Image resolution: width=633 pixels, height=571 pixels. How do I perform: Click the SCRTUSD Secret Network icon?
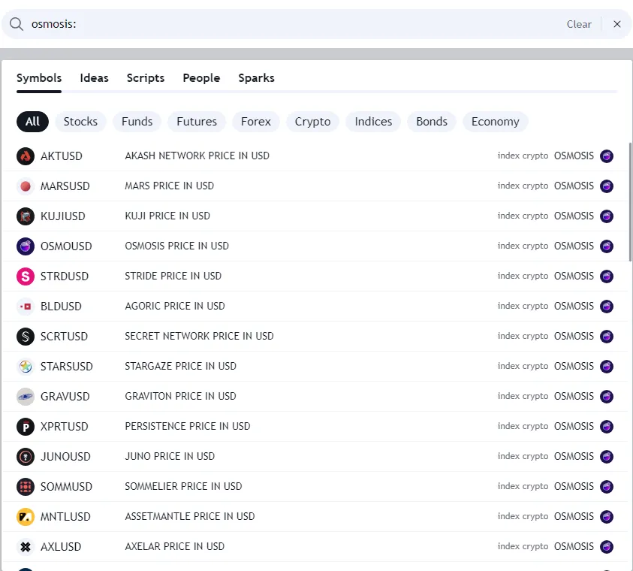pos(26,337)
